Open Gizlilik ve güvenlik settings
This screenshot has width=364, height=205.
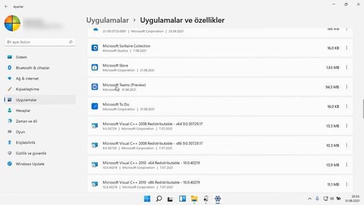coord(40,153)
